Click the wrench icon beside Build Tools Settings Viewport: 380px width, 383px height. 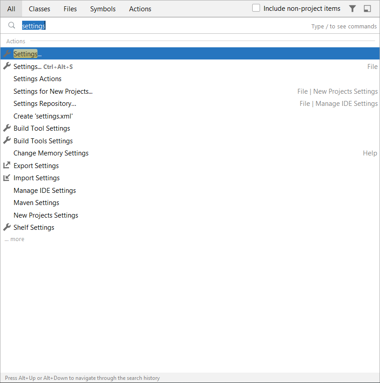pyautogui.click(x=7, y=141)
